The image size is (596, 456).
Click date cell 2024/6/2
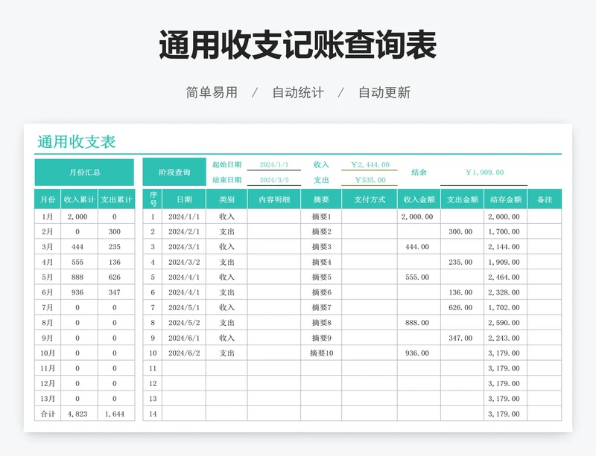point(184,353)
